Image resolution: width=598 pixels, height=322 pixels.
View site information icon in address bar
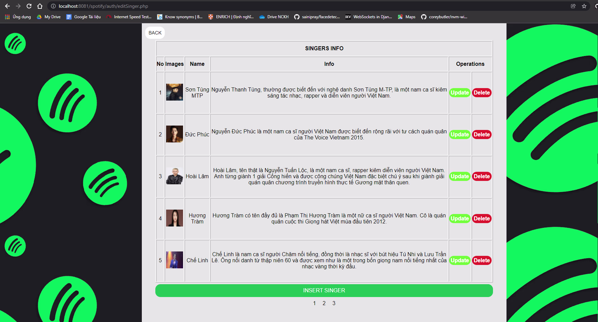[x=53, y=6]
